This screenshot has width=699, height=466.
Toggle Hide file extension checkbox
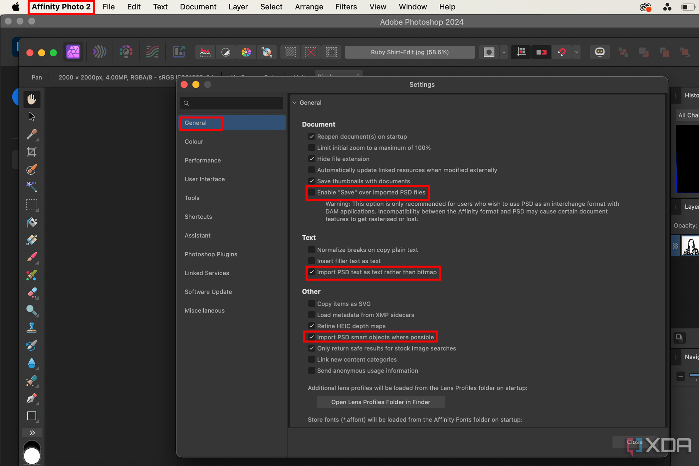click(x=312, y=159)
